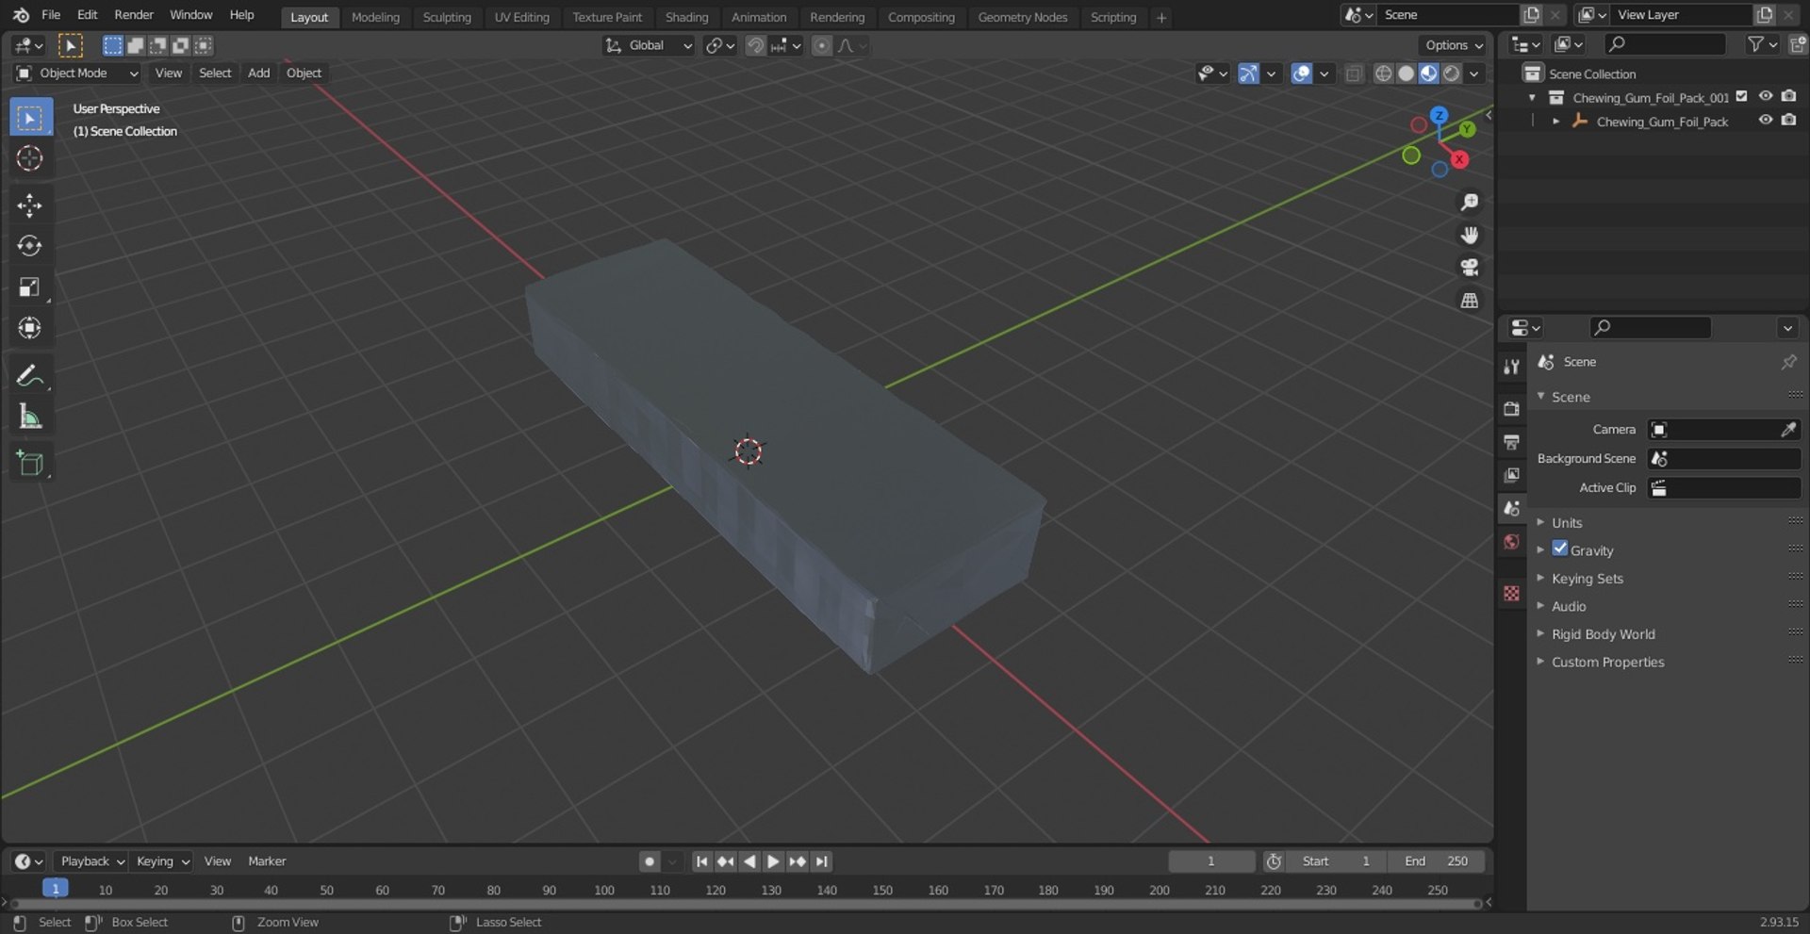Open the outliner filter funnel
This screenshot has height=934, width=1810.
[1755, 44]
